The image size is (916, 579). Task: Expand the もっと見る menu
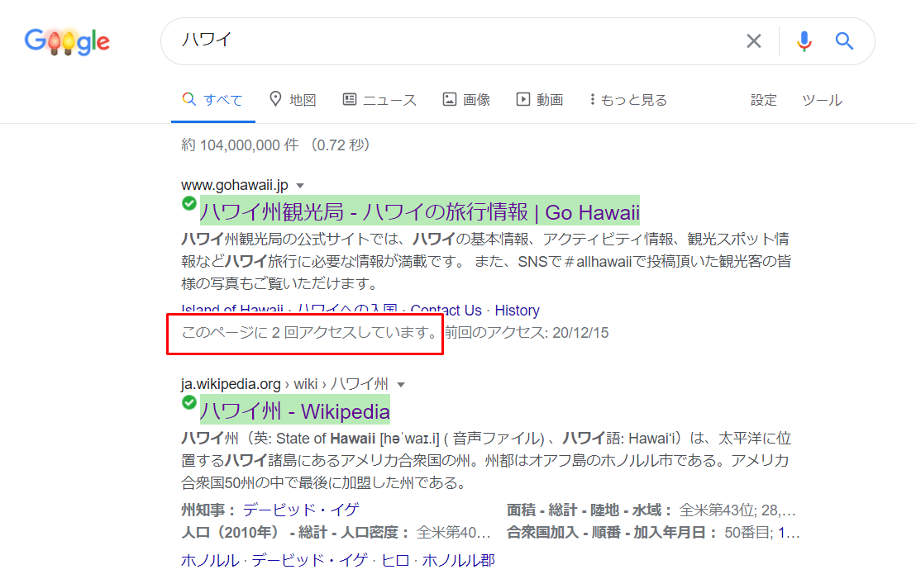coord(628,100)
